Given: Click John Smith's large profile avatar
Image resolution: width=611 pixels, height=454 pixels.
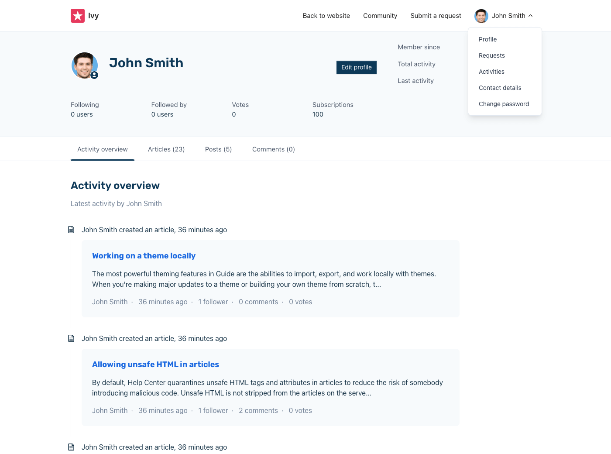Looking at the screenshot, I should coord(84,65).
